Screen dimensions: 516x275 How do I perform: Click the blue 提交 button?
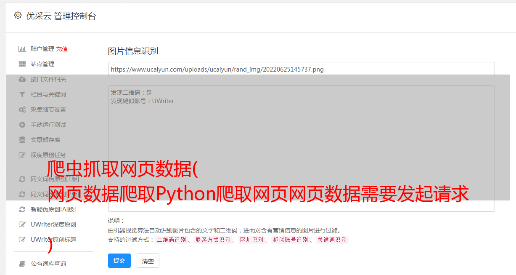[x=119, y=261]
